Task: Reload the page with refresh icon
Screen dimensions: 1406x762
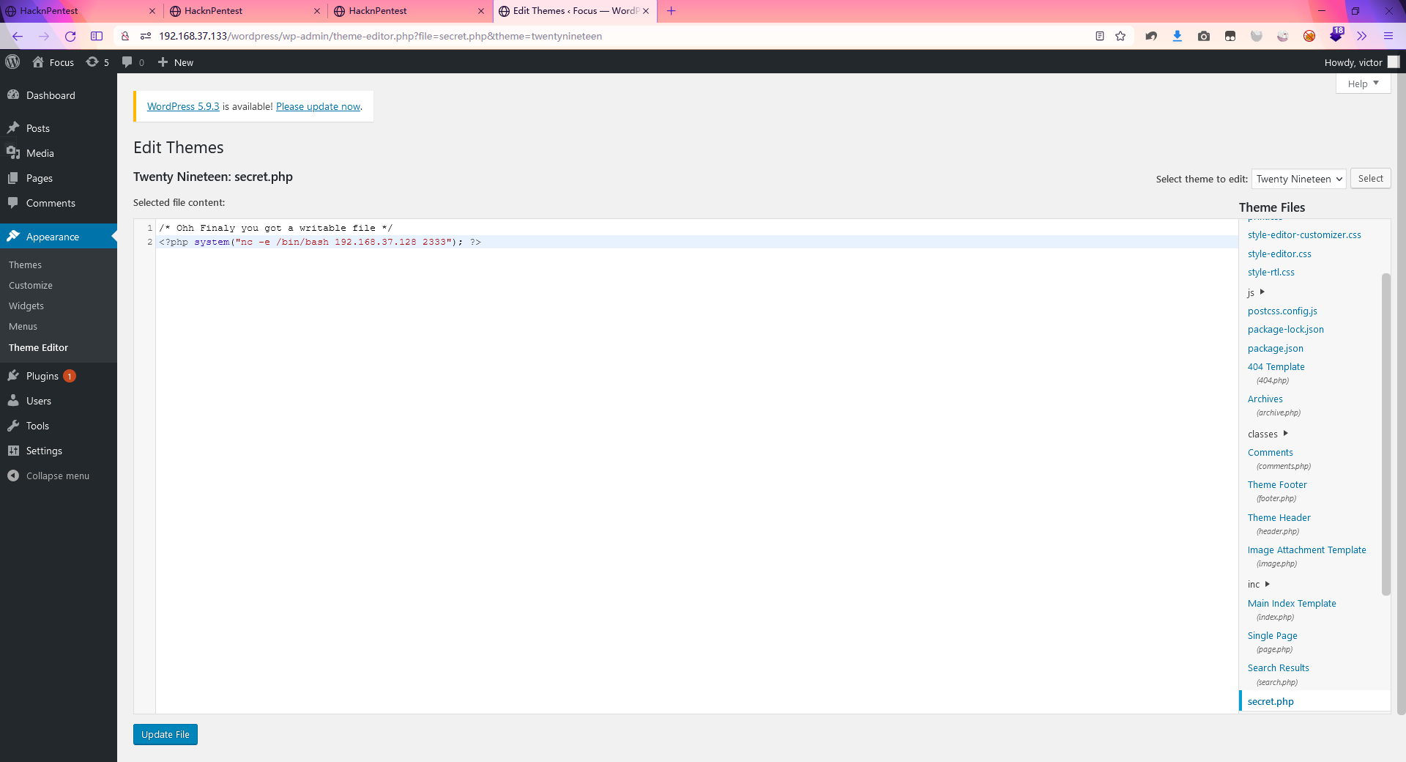Action: tap(70, 36)
